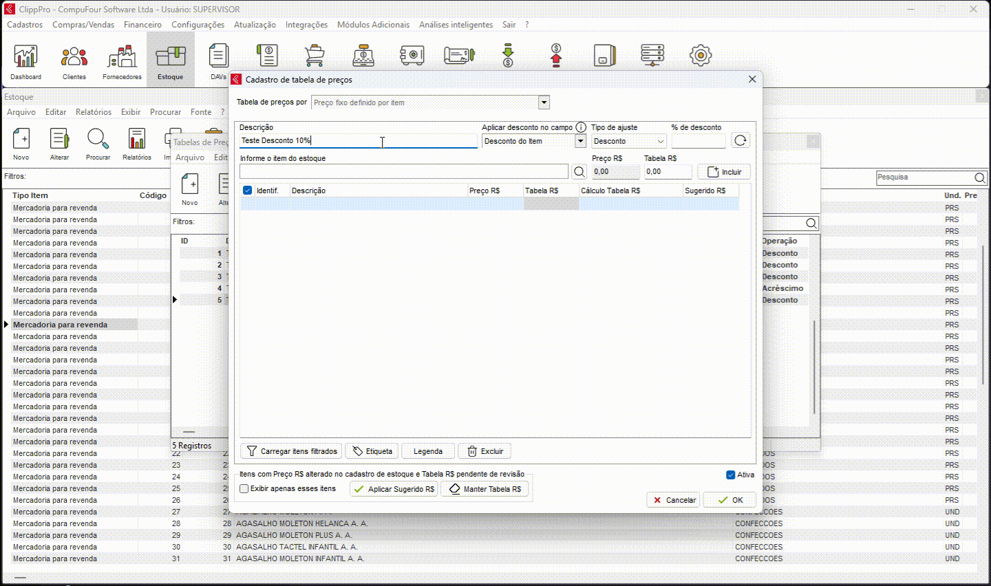Click the info icon next to Aplicar desconto
This screenshot has height=586, width=991.
click(x=581, y=127)
